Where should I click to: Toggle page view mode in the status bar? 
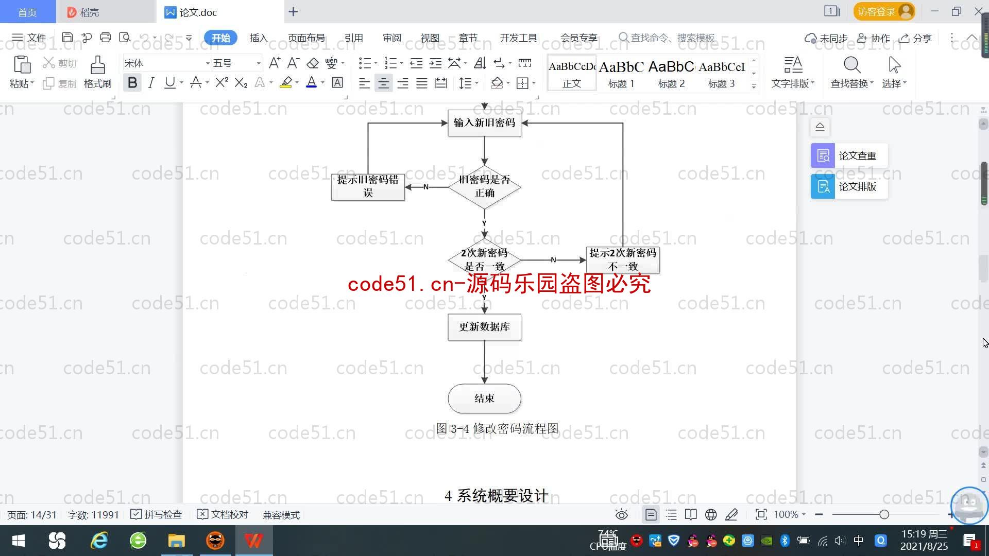(x=651, y=514)
